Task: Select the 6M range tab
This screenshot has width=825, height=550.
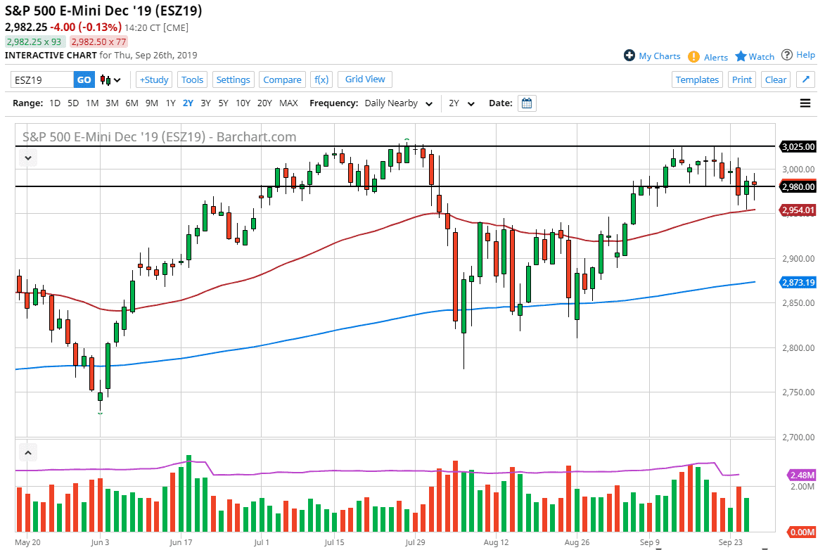Action: [131, 103]
